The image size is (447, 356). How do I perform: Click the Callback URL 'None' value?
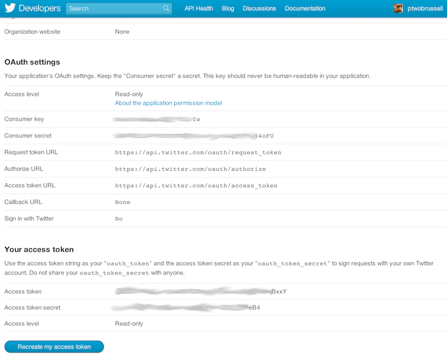[x=122, y=202]
